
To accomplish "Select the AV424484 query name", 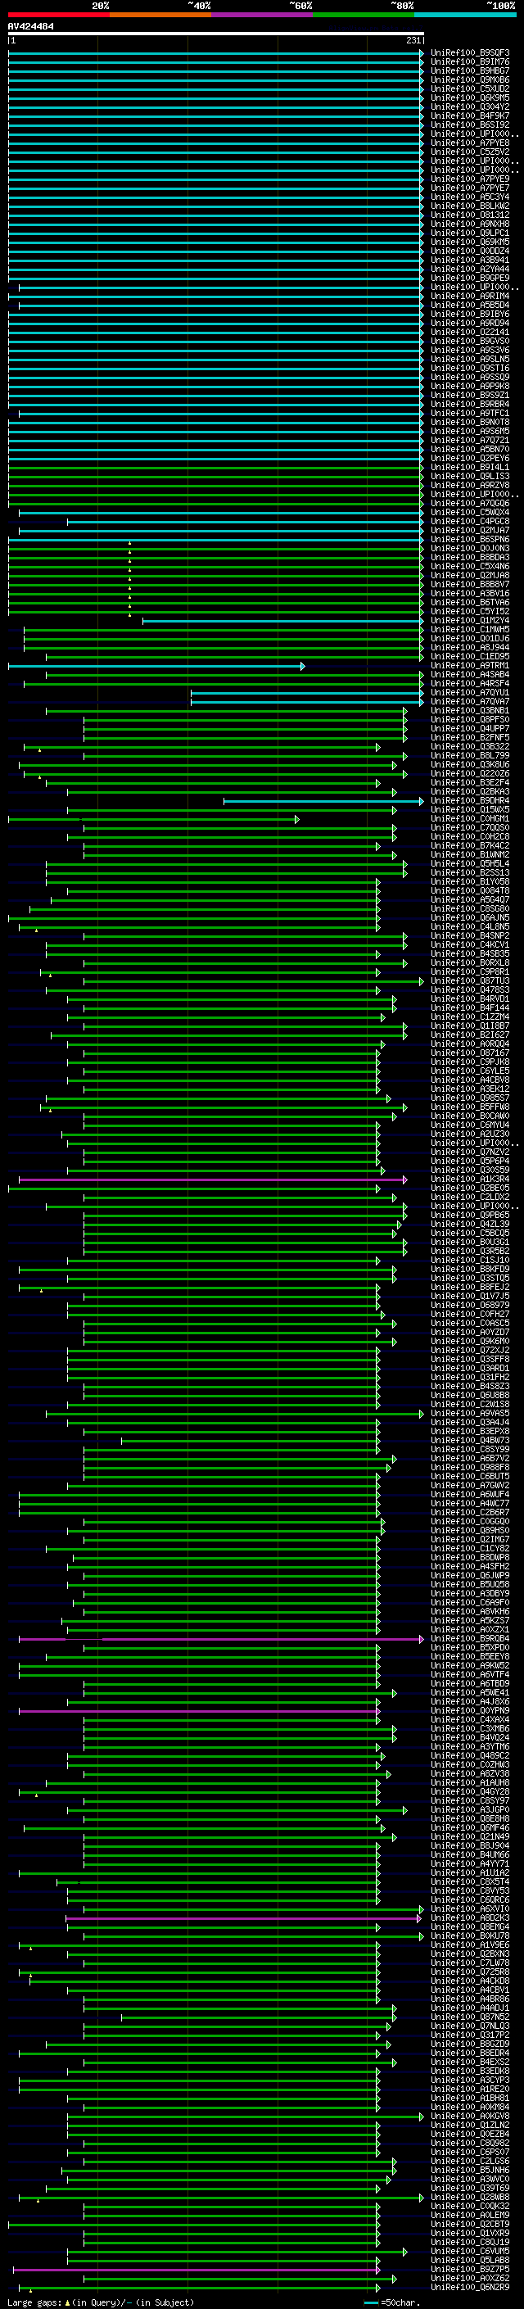I will click(30, 26).
